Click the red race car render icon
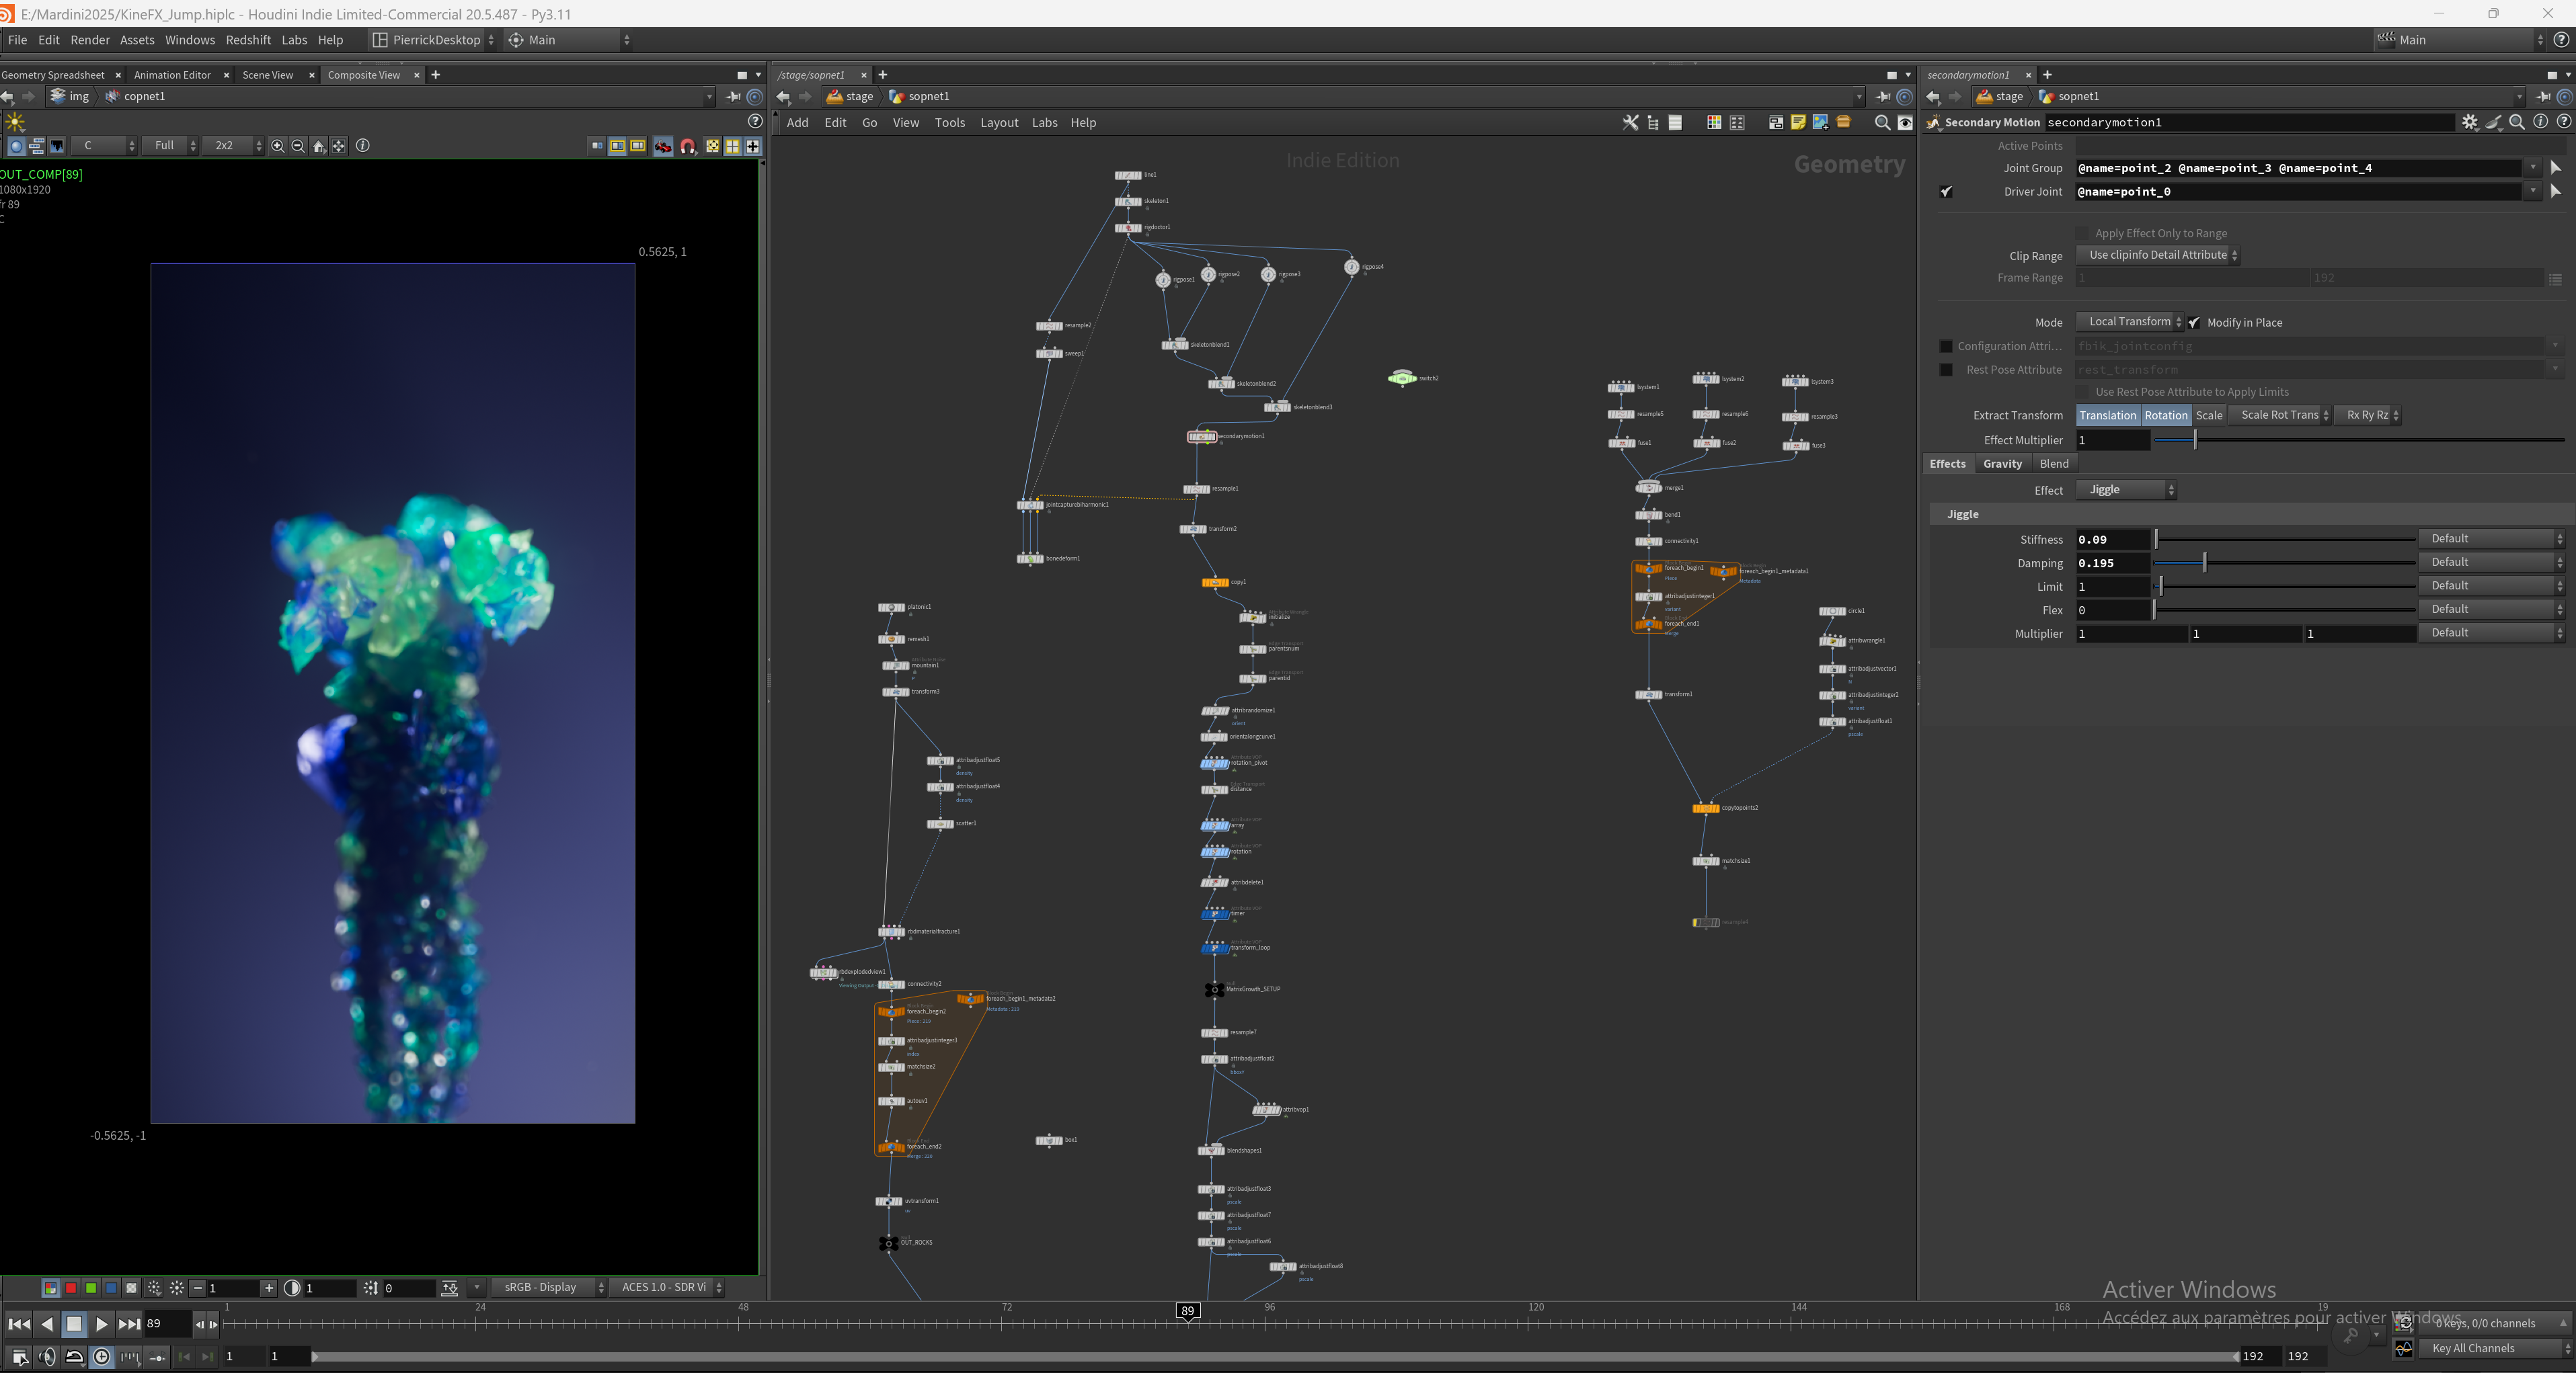Image resolution: width=2576 pixels, height=1373 pixels. click(x=663, y=147)
